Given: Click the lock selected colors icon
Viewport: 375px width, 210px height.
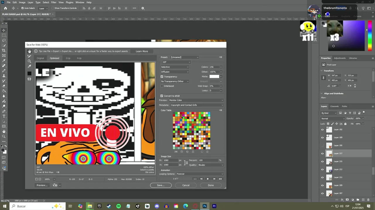Looking at the screenshot, I should point(193,152).
